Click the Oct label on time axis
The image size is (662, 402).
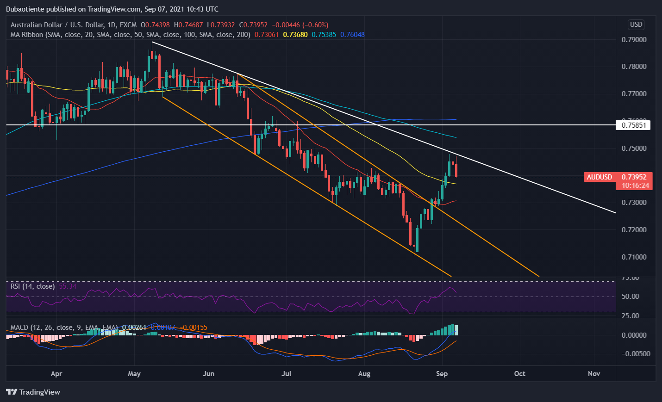click(520, 374)
